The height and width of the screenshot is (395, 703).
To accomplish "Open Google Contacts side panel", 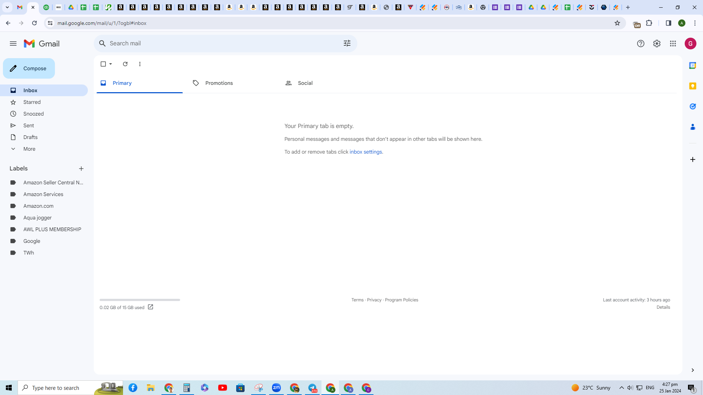I will coord(693,127).
